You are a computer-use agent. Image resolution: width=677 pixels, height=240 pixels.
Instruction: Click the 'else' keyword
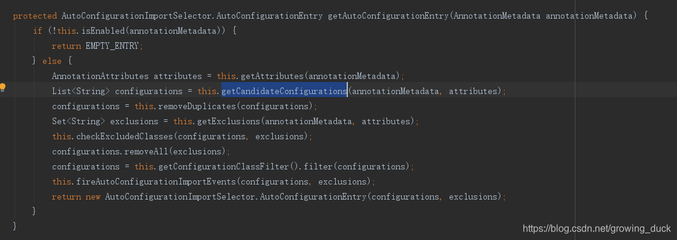tap(52, 61)
